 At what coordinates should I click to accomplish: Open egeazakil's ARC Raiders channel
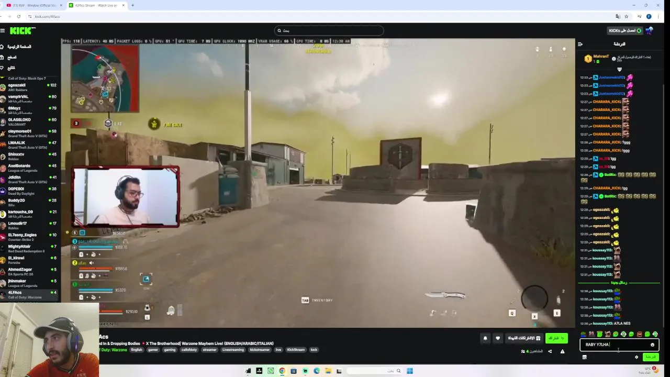[29, 87]
